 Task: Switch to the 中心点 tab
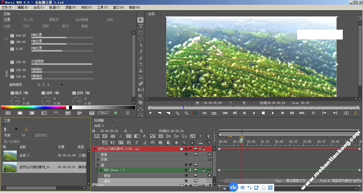coord(34,20)
